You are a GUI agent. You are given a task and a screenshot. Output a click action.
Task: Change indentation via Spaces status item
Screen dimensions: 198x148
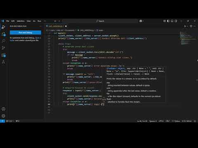click(x=153, y=121)
